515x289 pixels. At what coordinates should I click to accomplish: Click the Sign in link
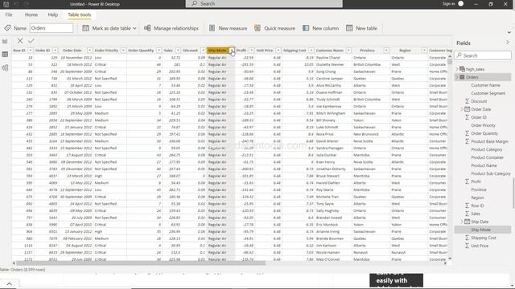pos(448,3)
